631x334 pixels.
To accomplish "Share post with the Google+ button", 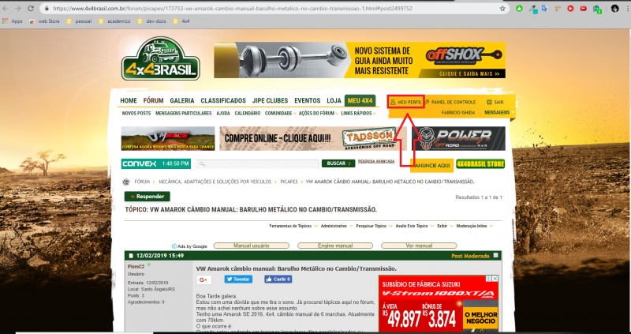I will pos(204,280).
